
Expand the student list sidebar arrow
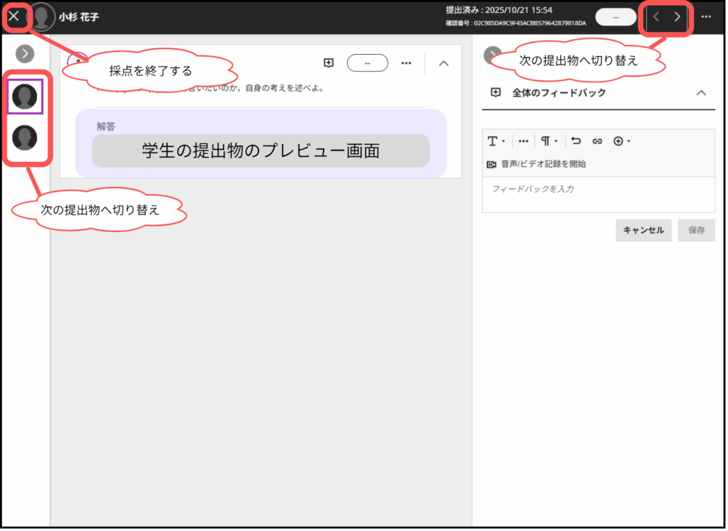pos(25,53)
